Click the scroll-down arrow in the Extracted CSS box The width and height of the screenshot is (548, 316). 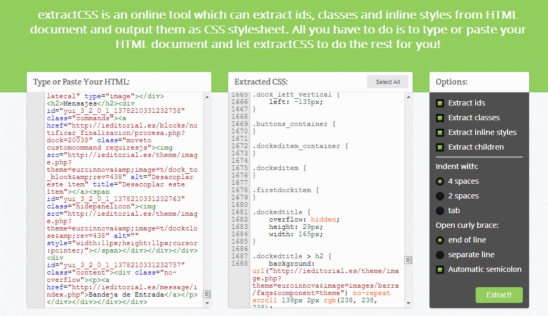(x=408, y=303)
